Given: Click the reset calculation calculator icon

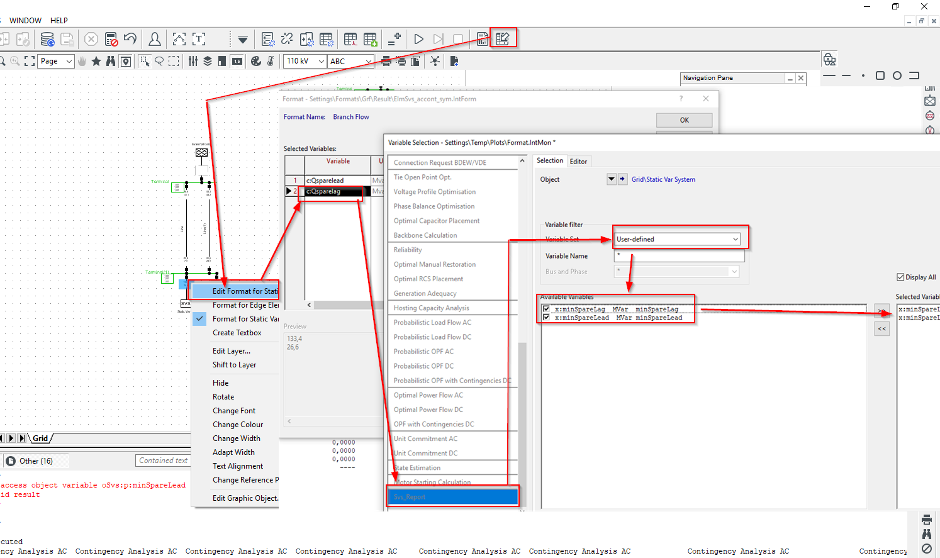Looking at the screenshot, I should click(x=111, y=39).
